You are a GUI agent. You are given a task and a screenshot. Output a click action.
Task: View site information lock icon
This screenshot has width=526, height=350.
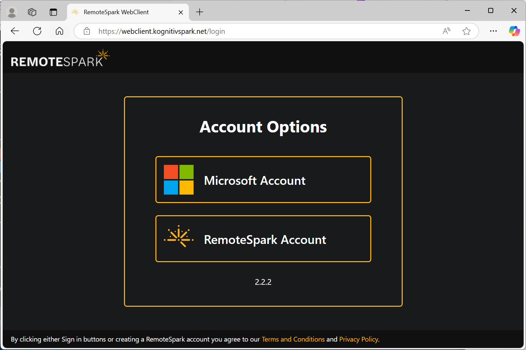87,31
